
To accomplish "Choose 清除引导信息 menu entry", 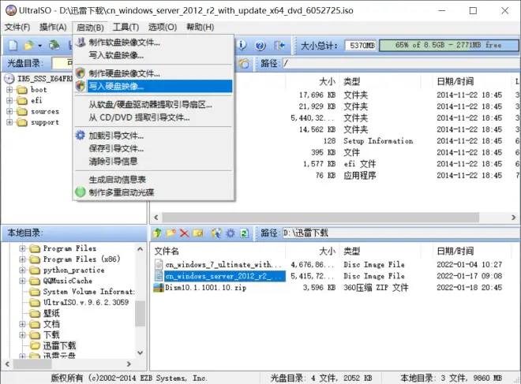I will [153, 162].
